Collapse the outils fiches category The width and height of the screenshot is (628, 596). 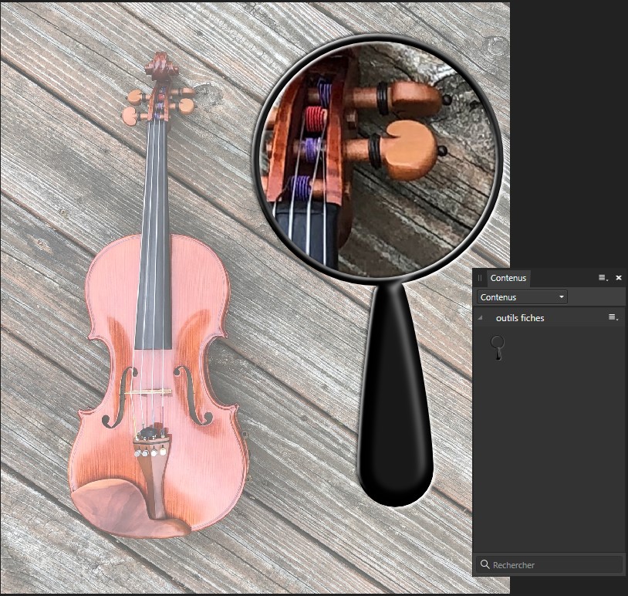click(x=481, y=318)
